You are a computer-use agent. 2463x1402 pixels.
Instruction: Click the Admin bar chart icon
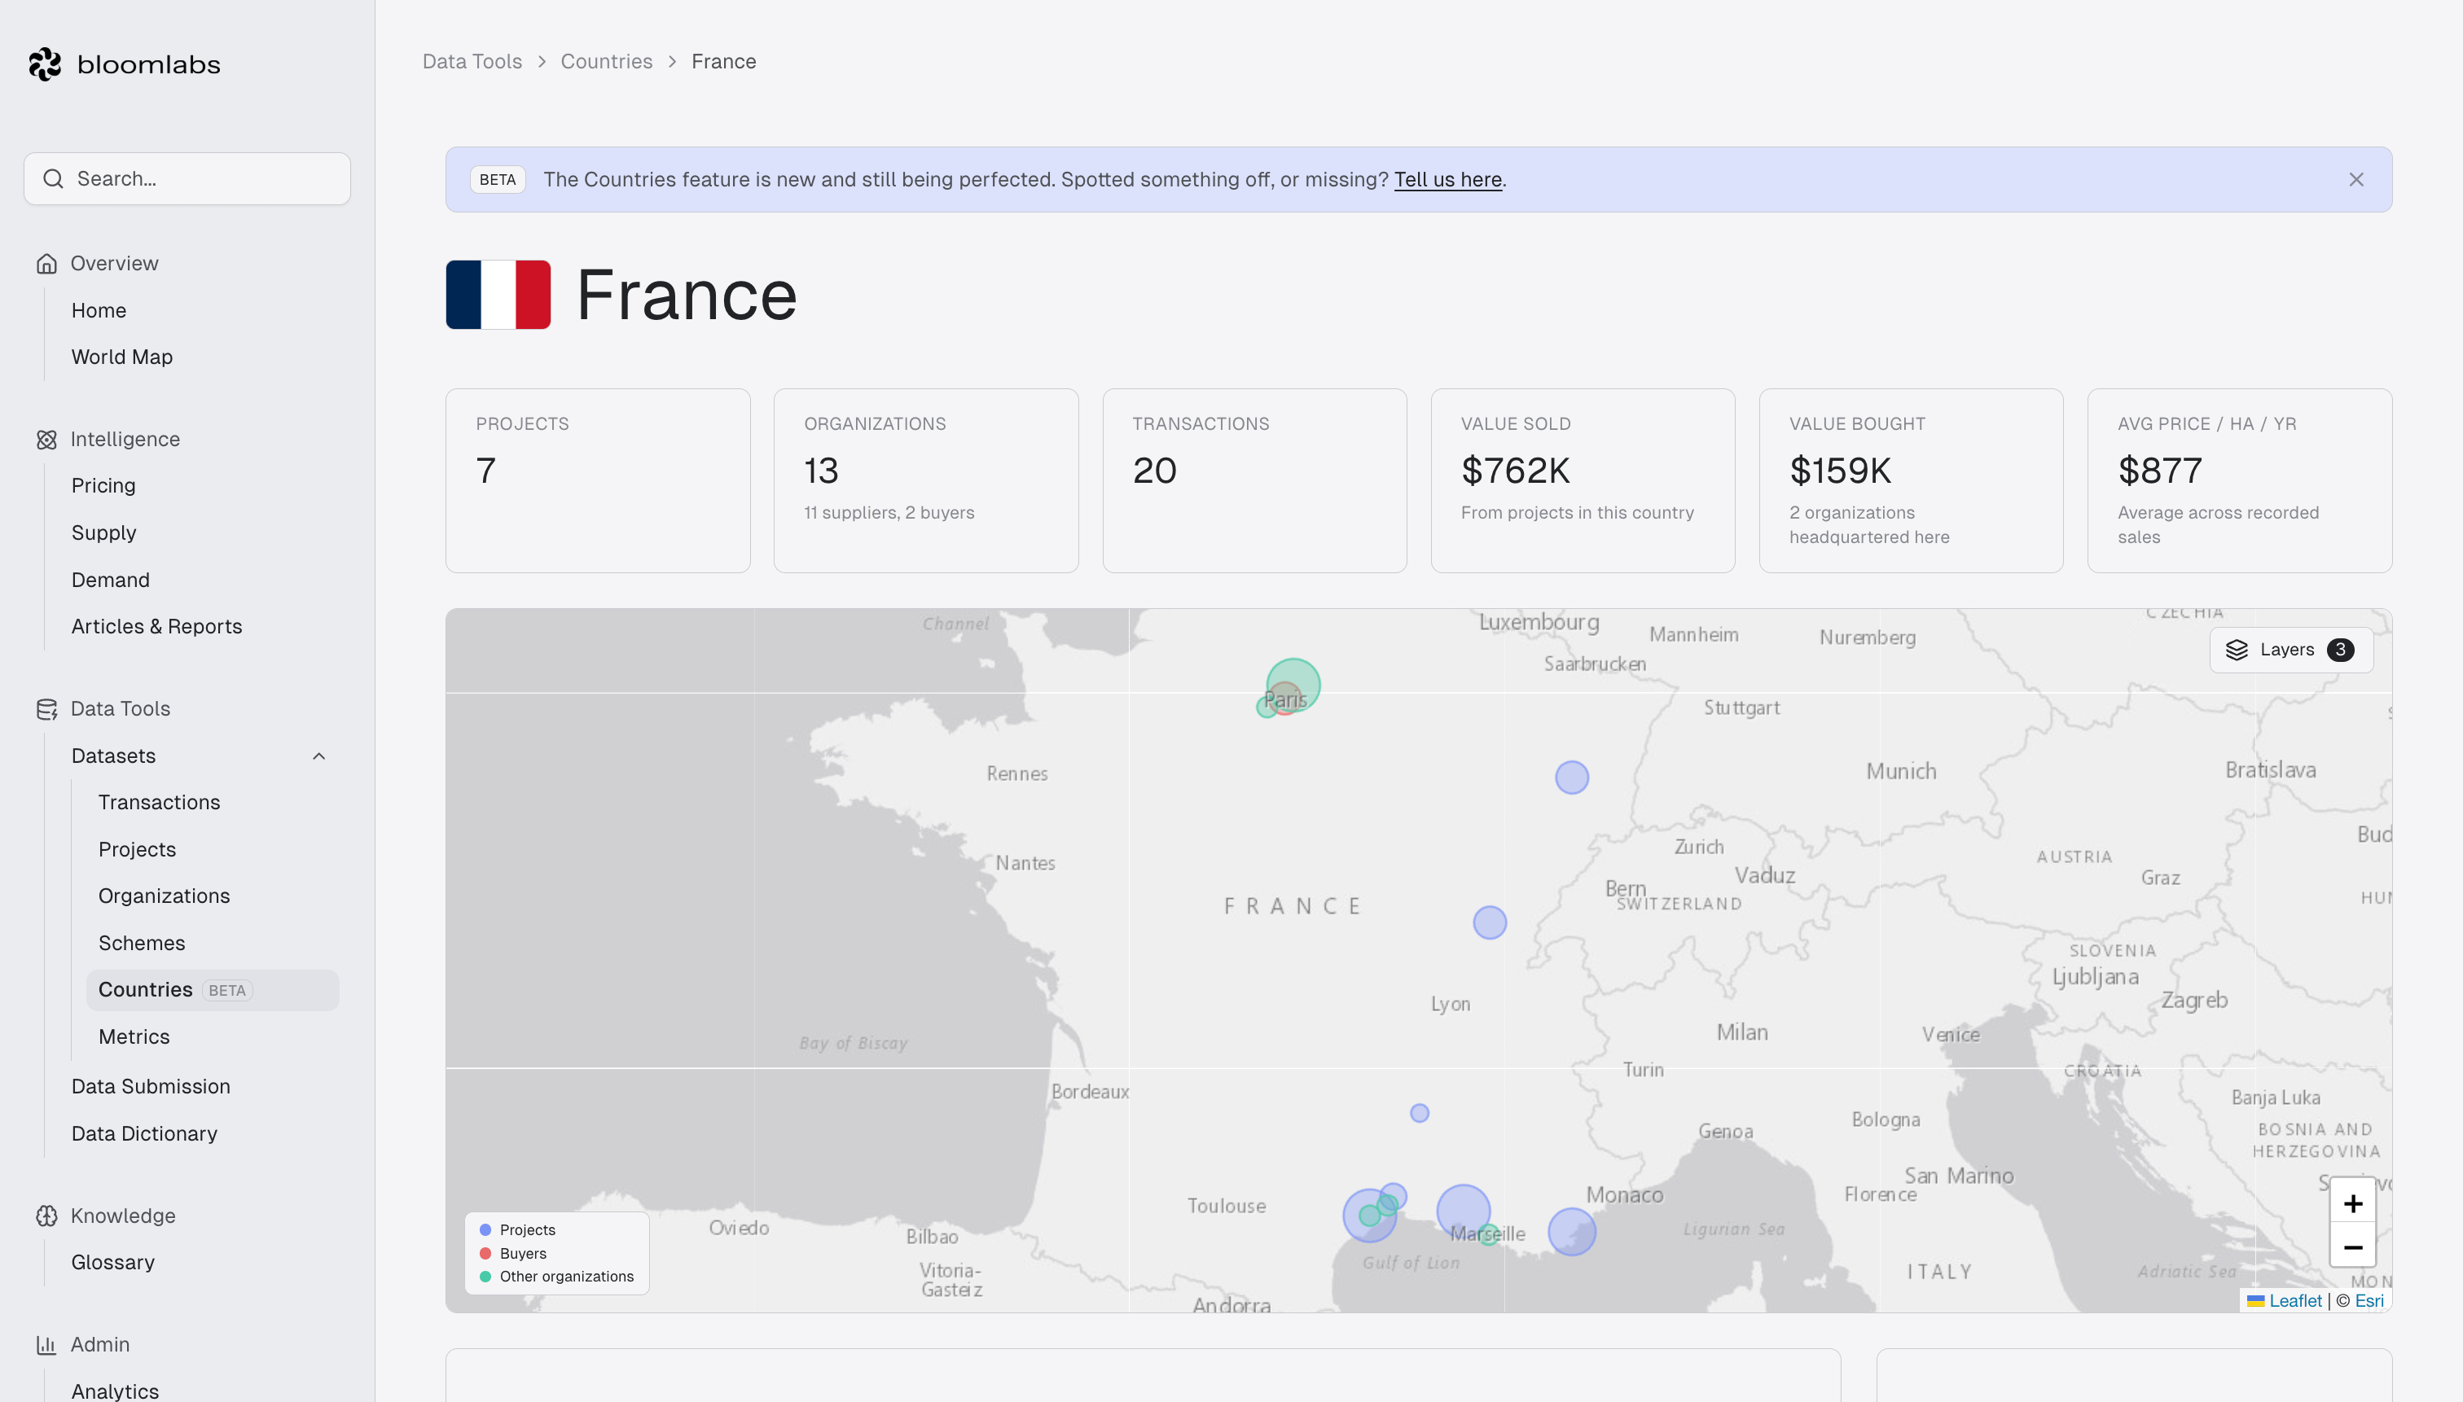(46, 1345)
